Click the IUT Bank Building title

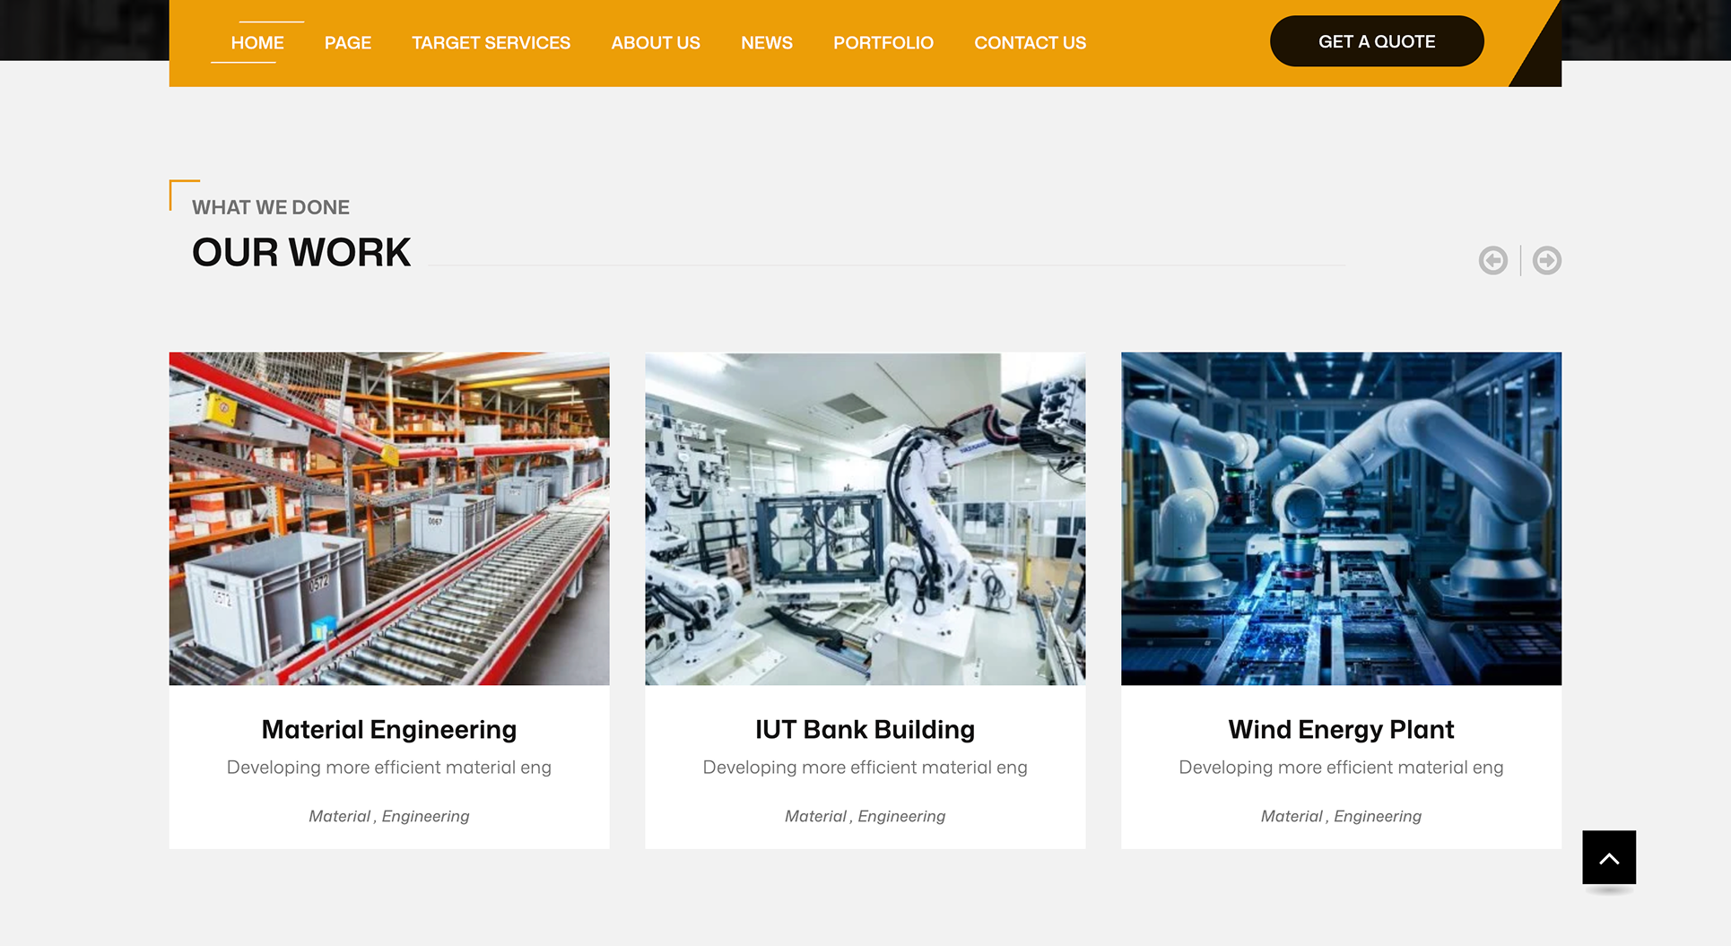pos(865,730)
